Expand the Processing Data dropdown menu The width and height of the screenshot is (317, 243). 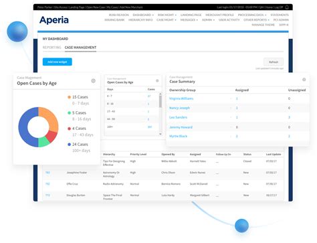[252, 15]
